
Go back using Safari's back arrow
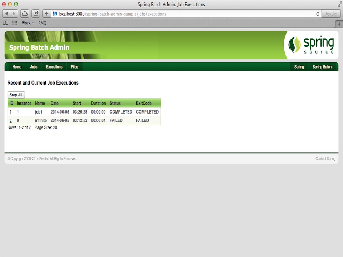[x=6, y=14]
